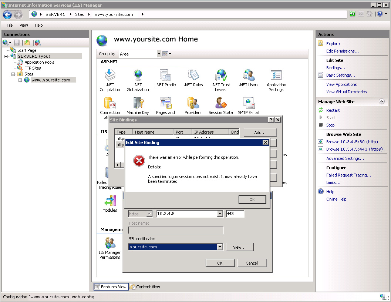Open the .NET Compilation feature
The height and width of the screenshot is (302, 391).
[x=110, y=80]
